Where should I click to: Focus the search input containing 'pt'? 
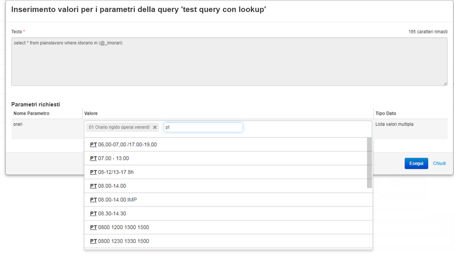203,127
